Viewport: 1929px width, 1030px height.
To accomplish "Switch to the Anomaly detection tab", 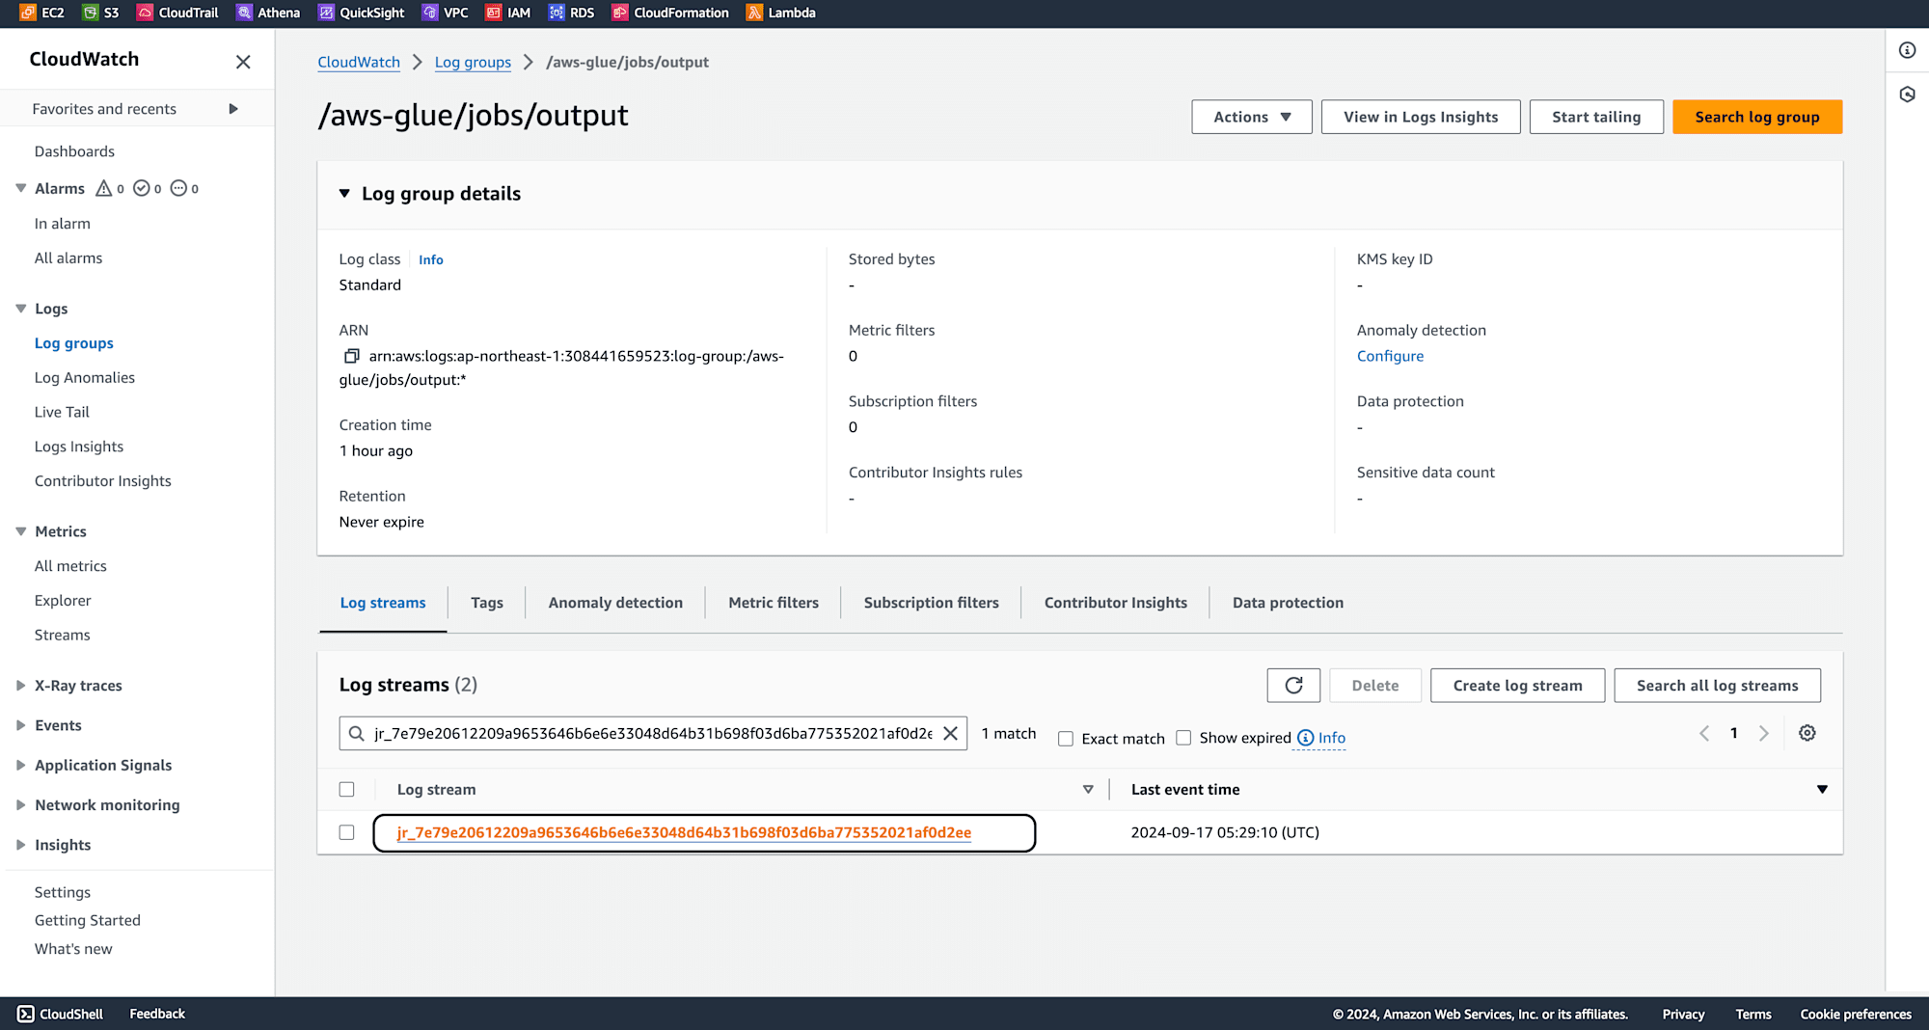I will (615, 603).
